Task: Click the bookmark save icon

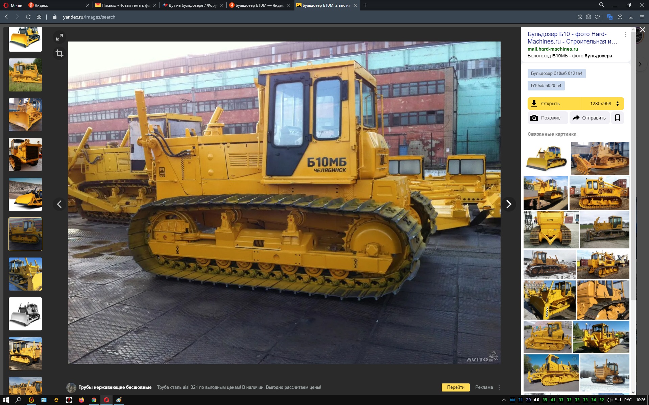Action: point(617,118)
